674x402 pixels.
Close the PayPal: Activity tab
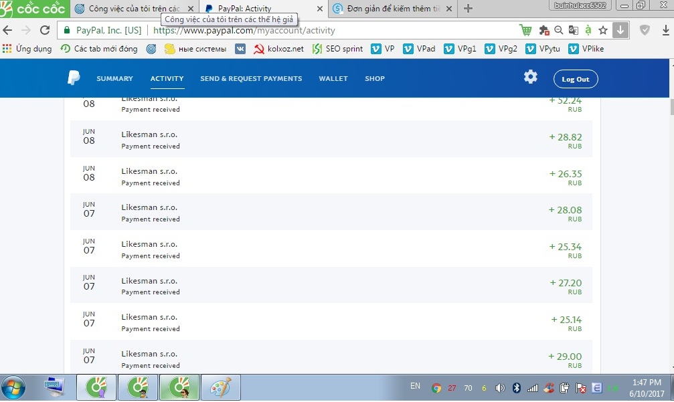319,9
